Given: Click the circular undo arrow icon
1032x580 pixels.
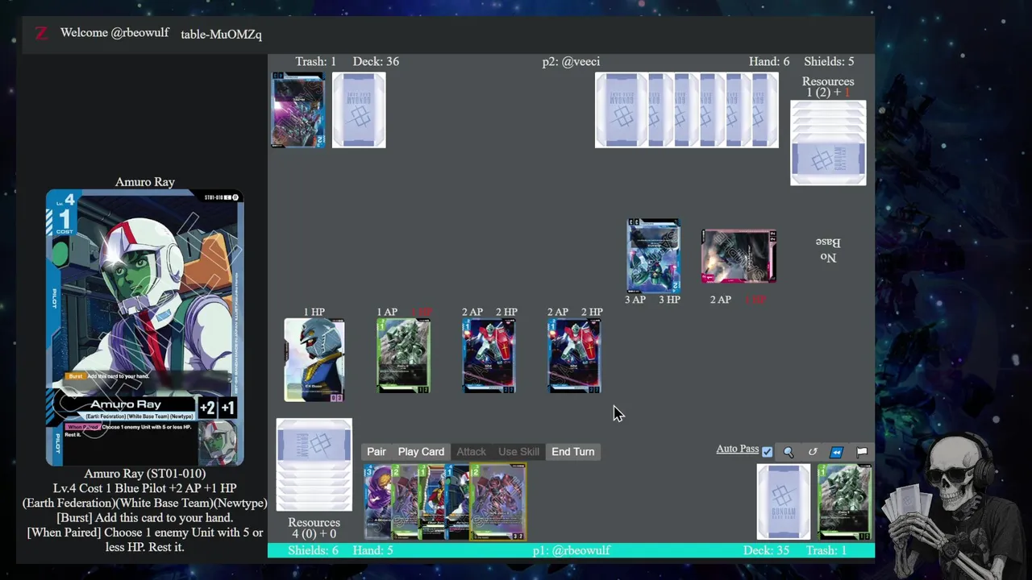Looking at the screenshot, I should pos(813,452).
